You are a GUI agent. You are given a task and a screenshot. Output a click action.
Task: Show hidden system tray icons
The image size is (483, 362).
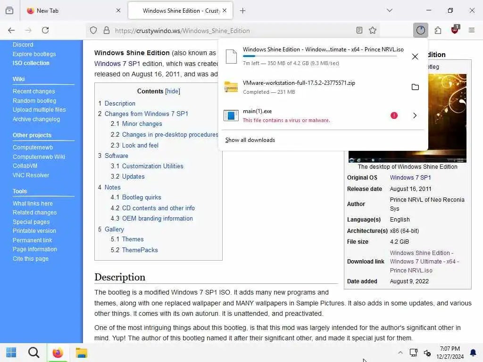pos(400,353)
